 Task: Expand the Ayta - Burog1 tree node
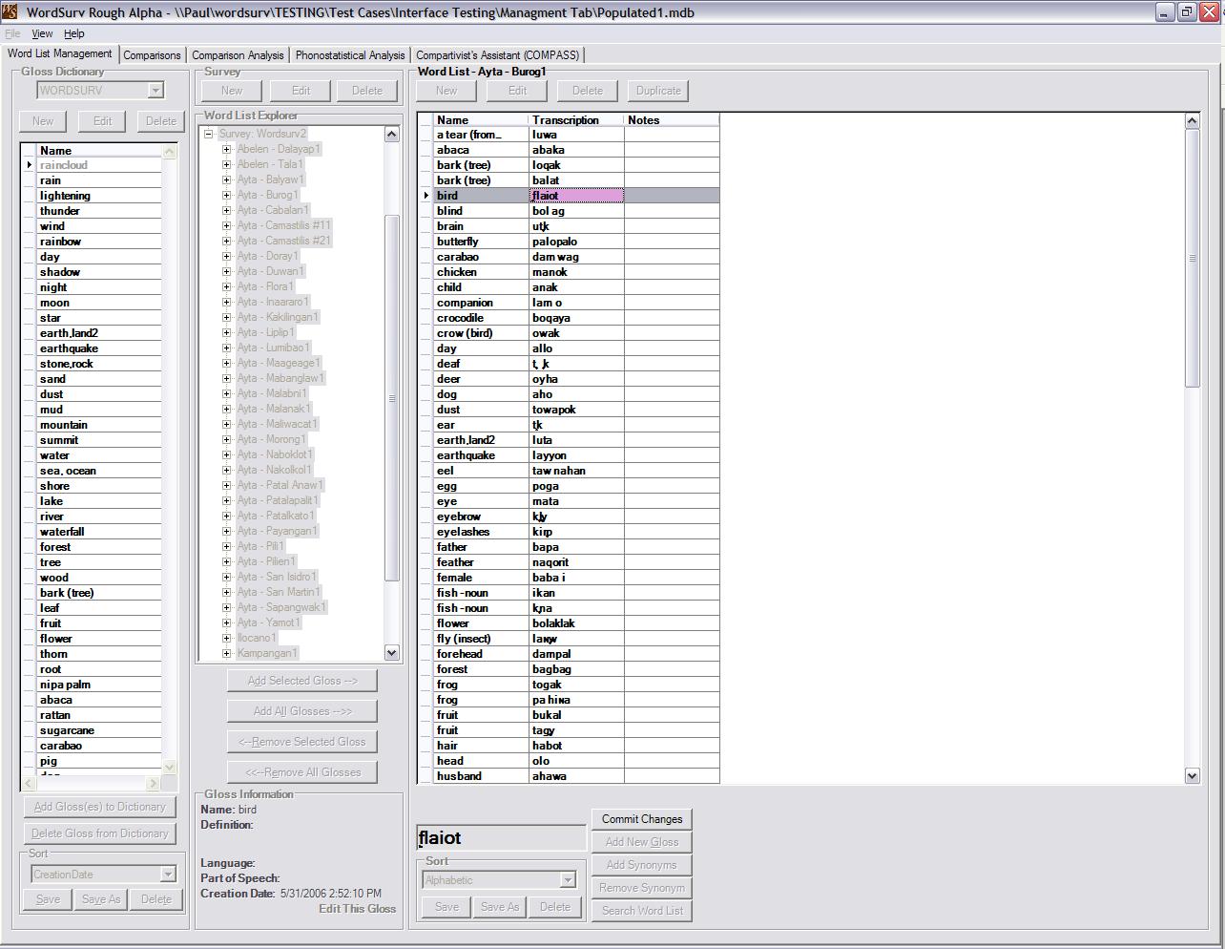coord(227,195)
